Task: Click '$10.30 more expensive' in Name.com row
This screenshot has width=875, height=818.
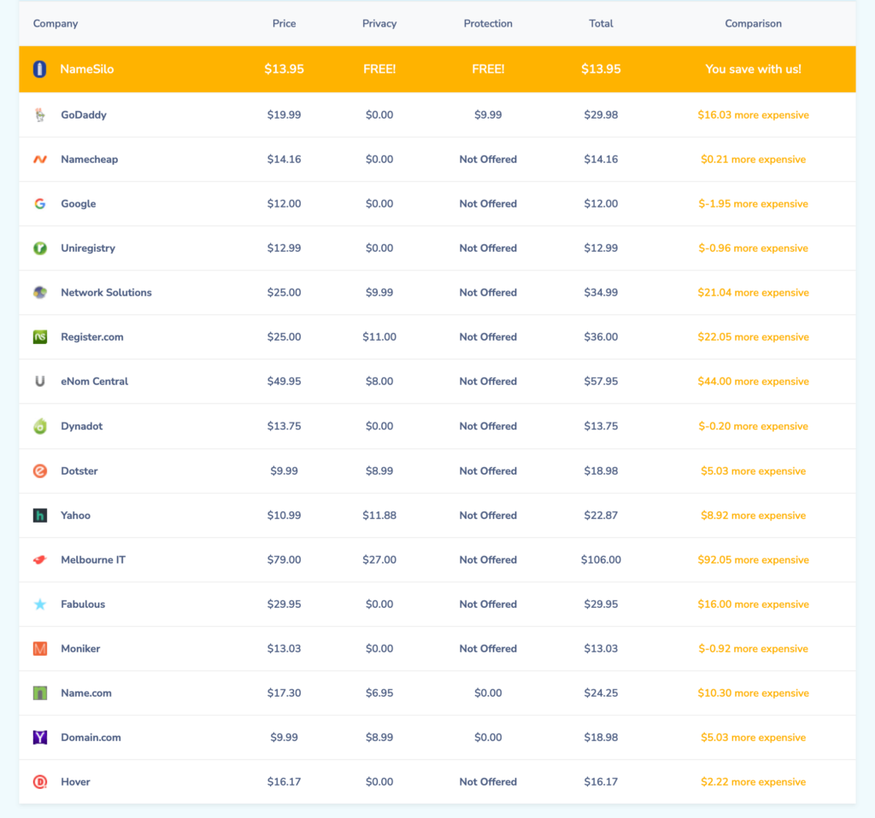Action: 754,693
